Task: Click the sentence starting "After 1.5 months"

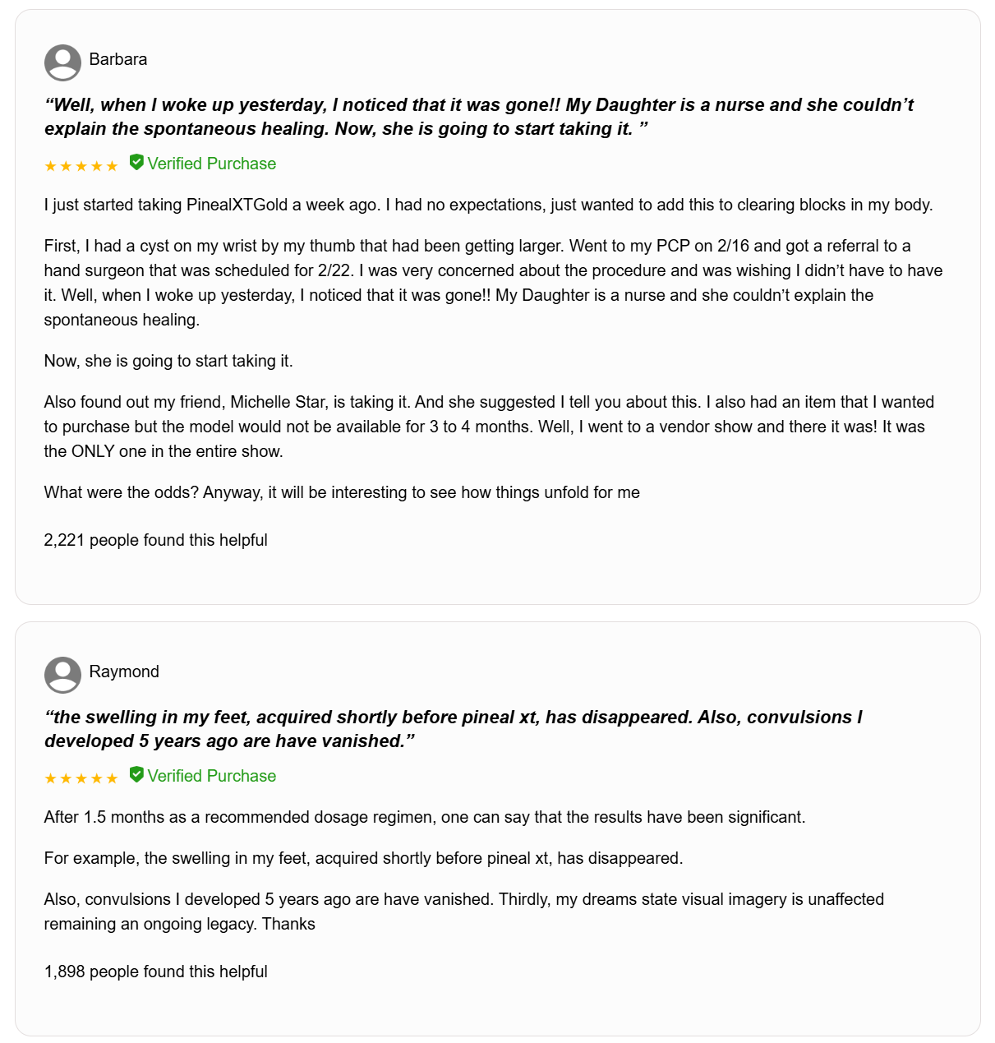Action: [425, 817]
